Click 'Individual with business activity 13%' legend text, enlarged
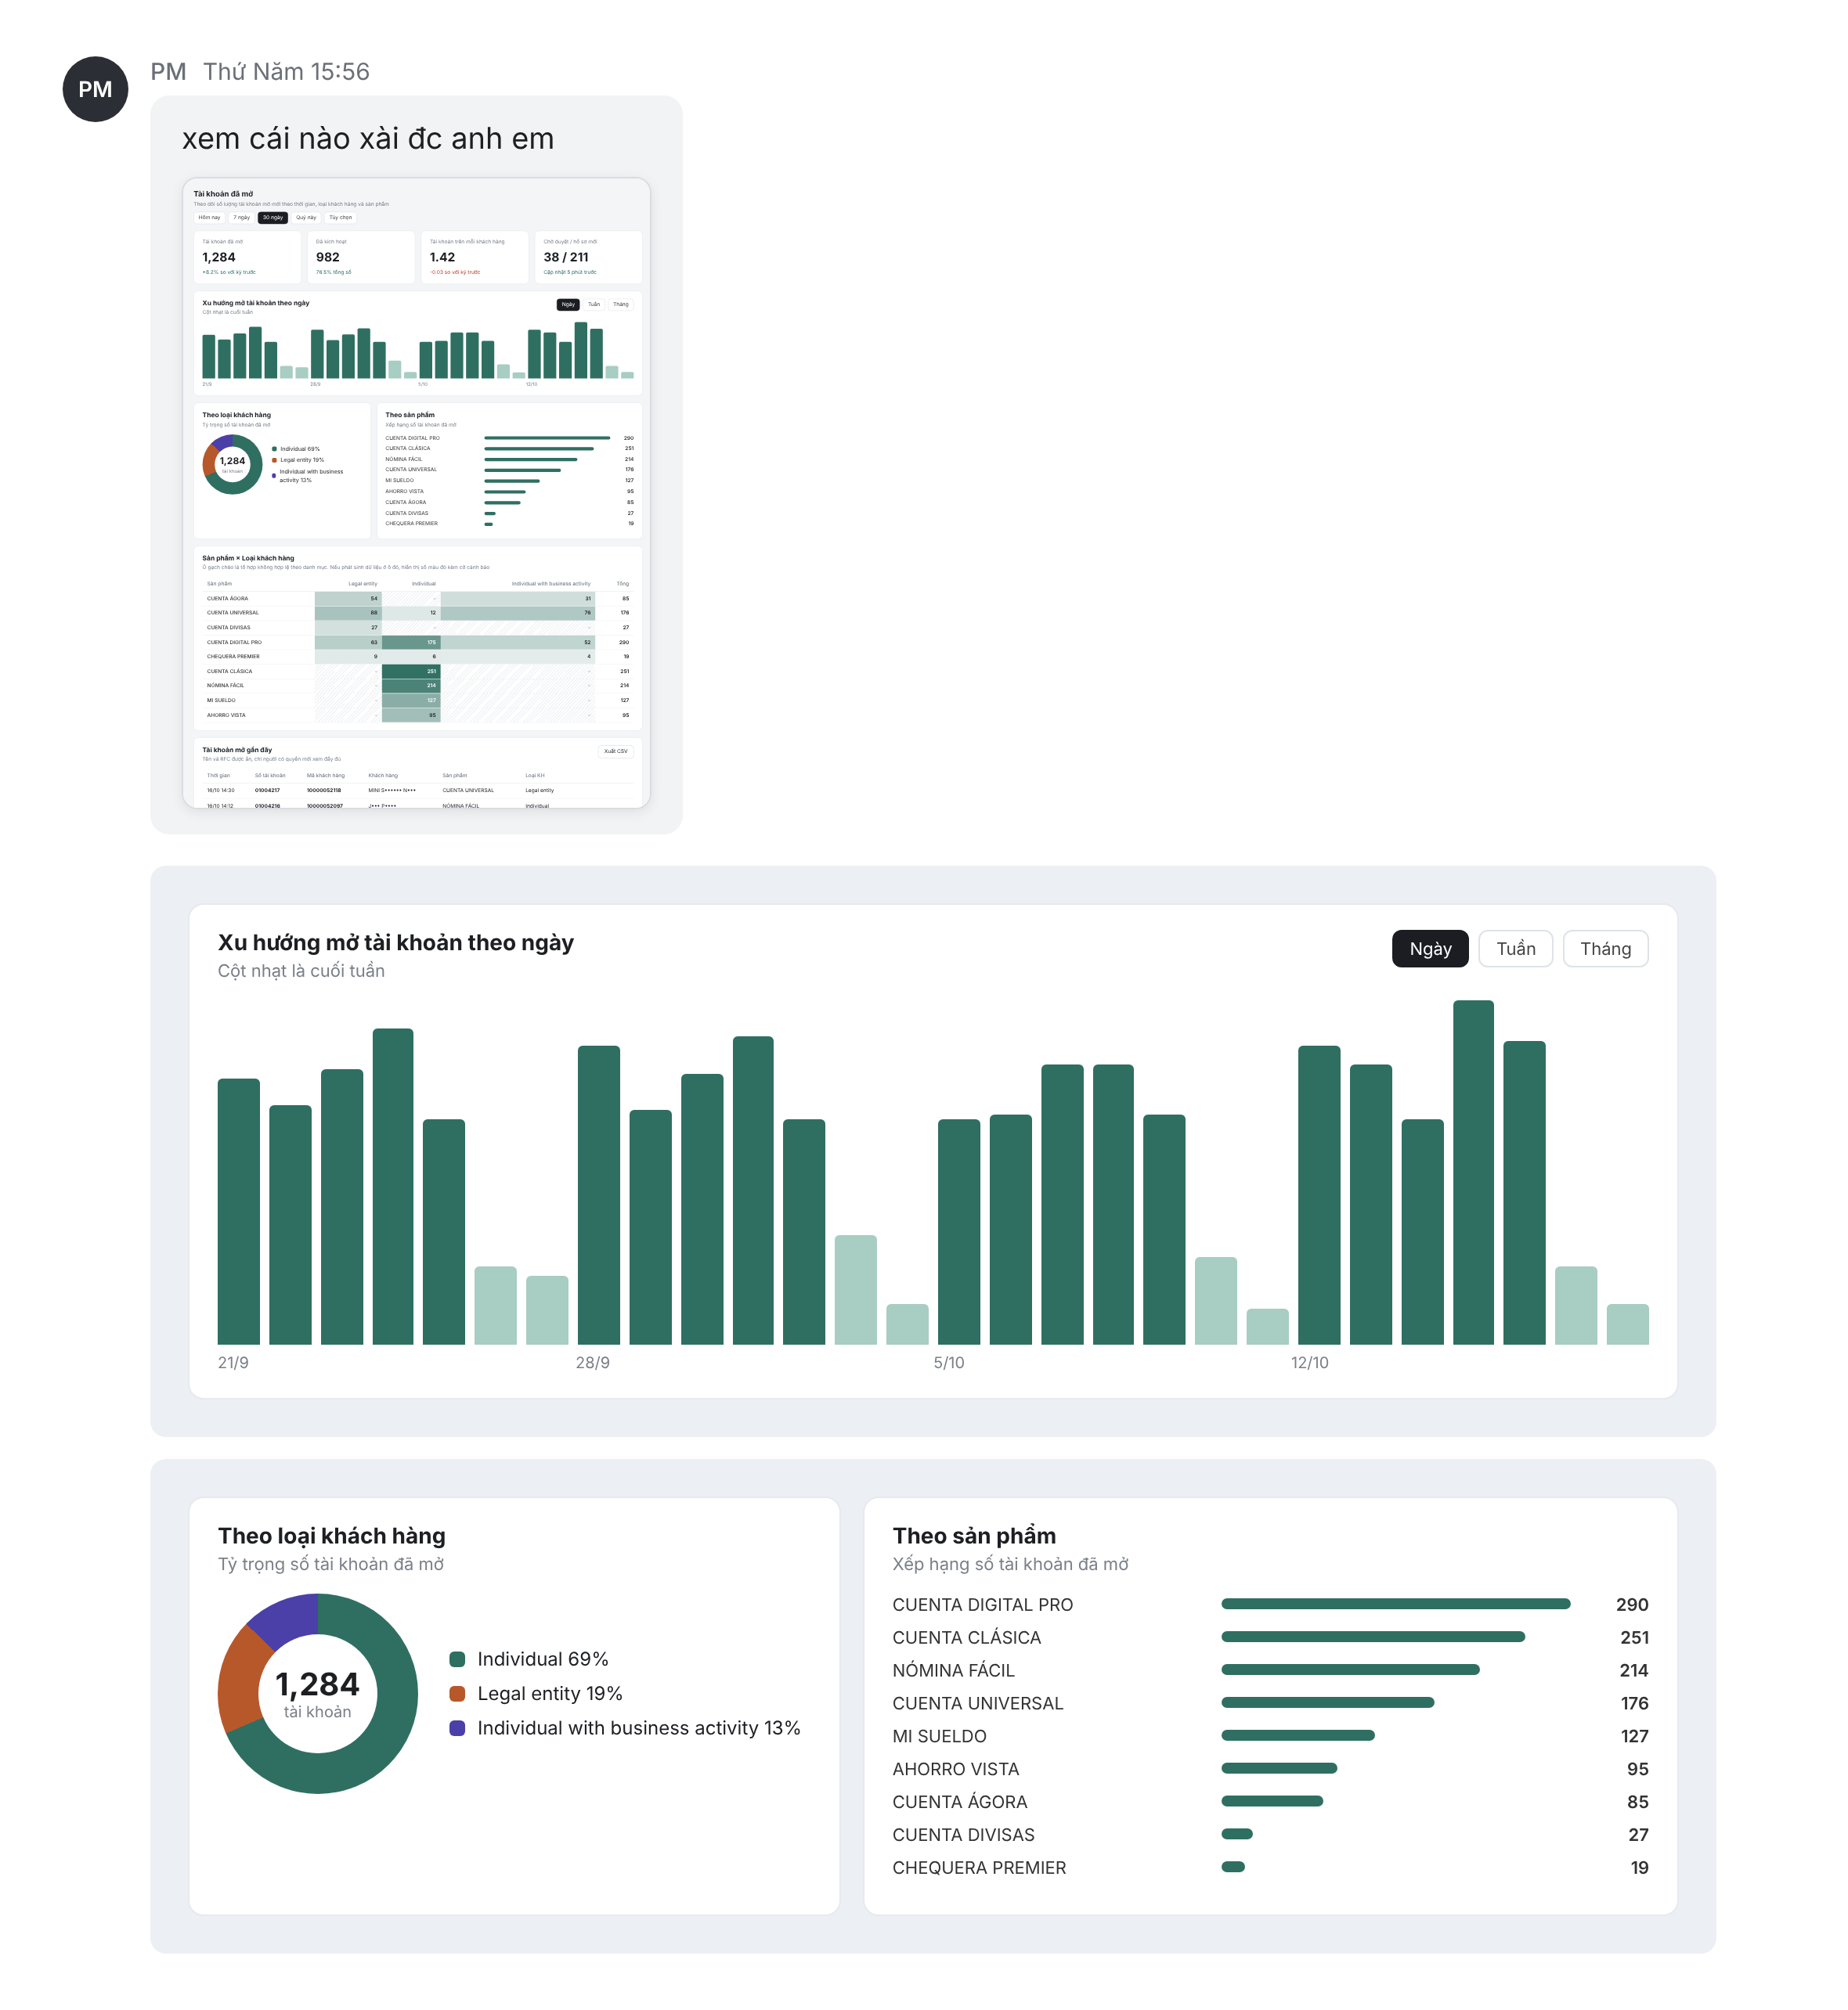 (x=638, y=1728)
